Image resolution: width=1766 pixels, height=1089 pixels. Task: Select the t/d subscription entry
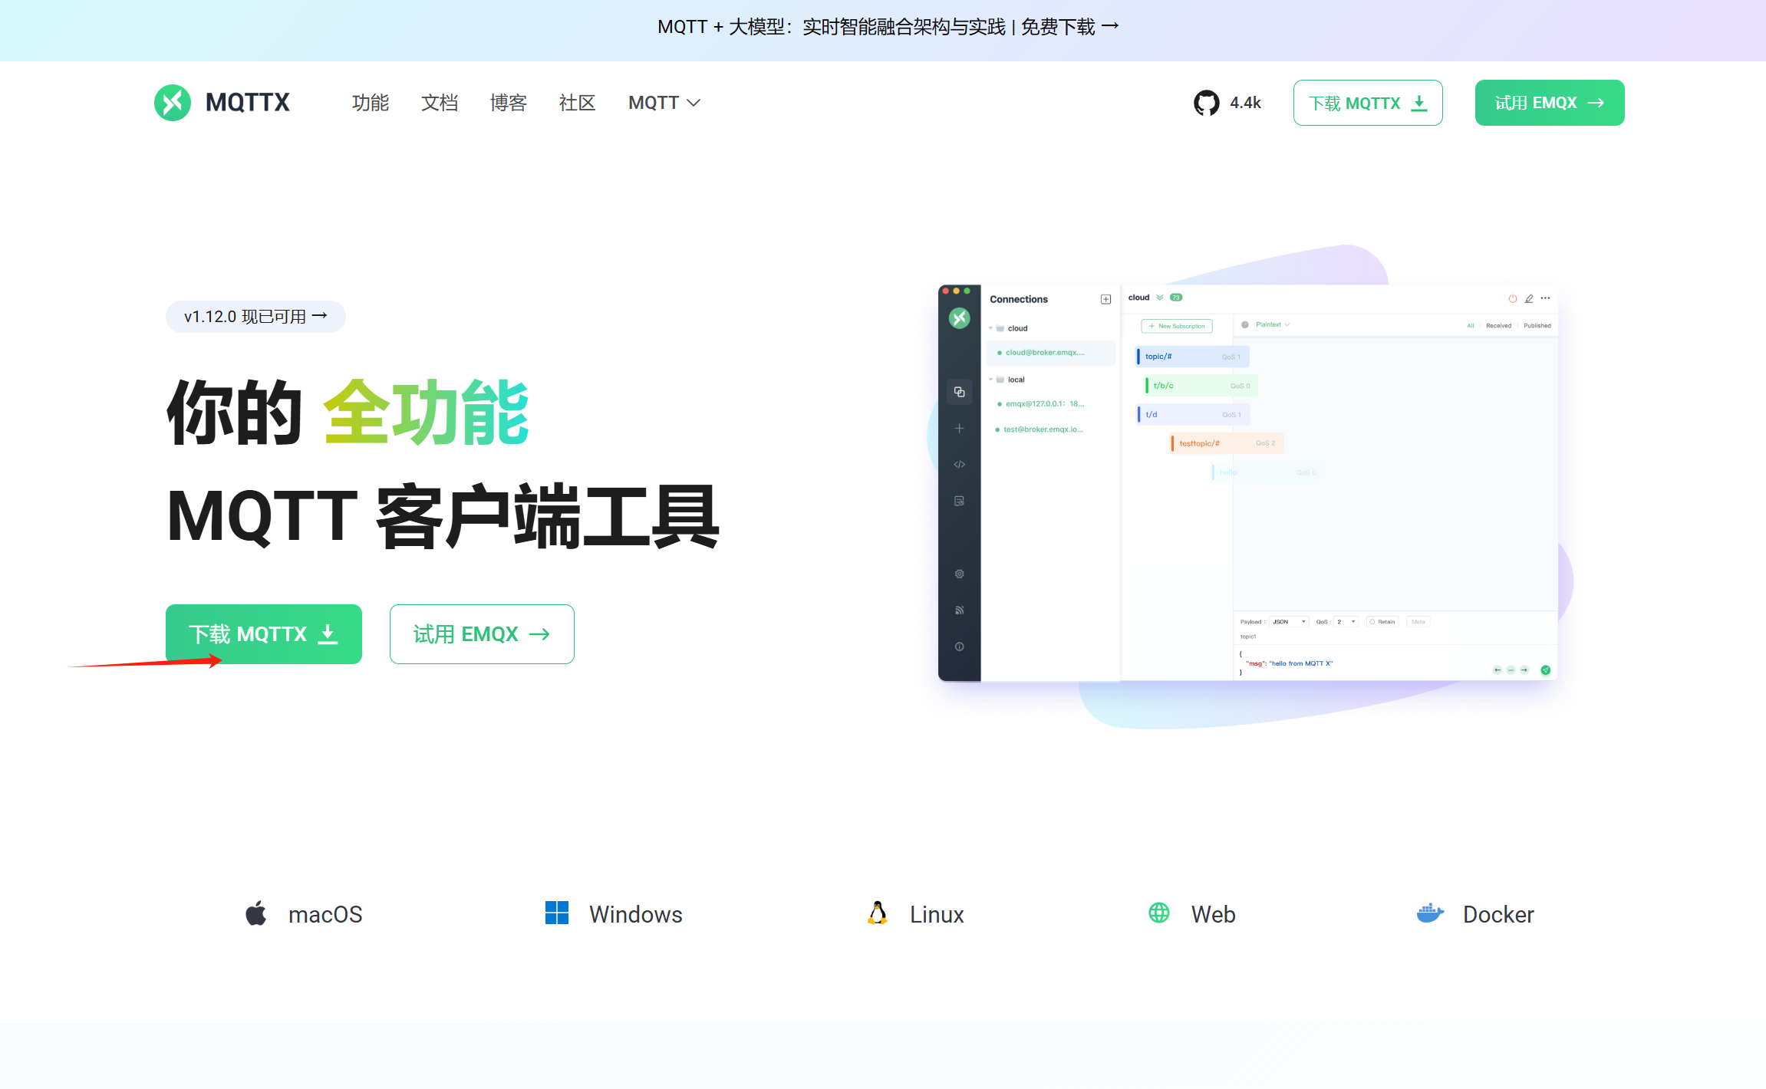[1193, 415]
